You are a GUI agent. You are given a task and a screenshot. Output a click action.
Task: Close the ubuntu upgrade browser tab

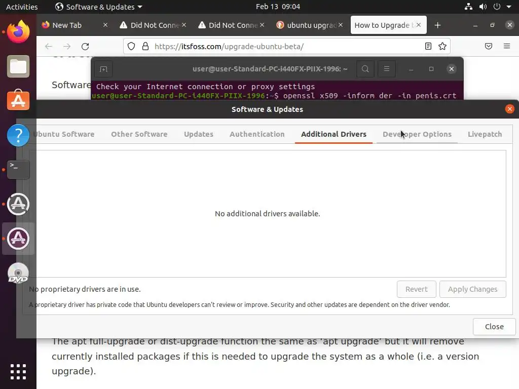pyautogui.click(x=340, y=25)
